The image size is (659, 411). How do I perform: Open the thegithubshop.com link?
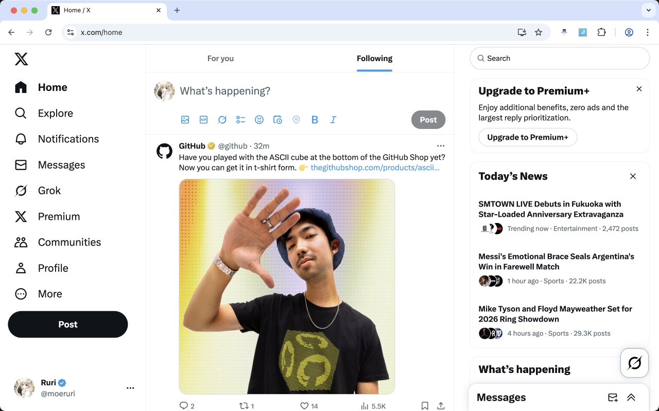pos(375,167)
